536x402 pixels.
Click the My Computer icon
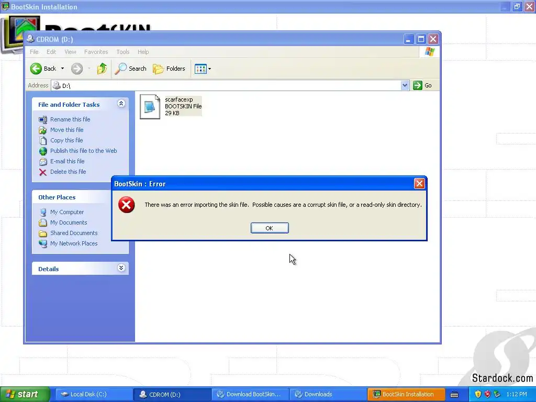tap(43, 213)
